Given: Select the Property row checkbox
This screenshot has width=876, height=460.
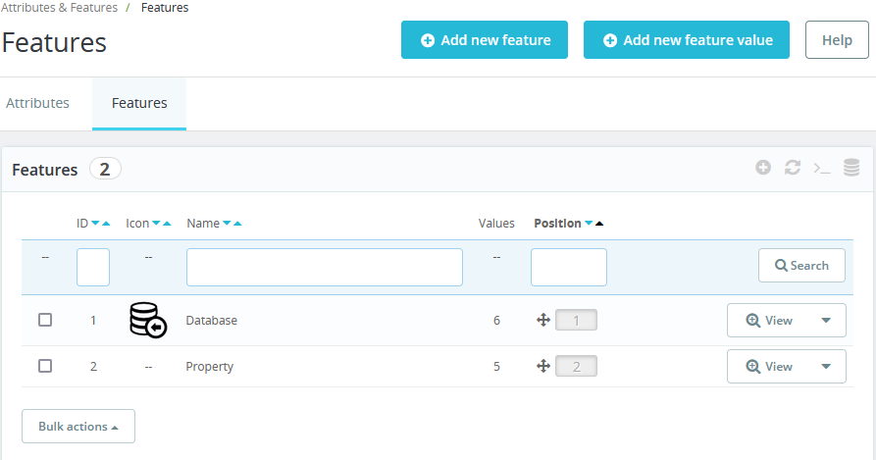Looking at the screenshot, I should 45,366.
